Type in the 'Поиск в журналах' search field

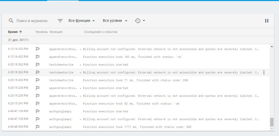click(x=32, y=21)
